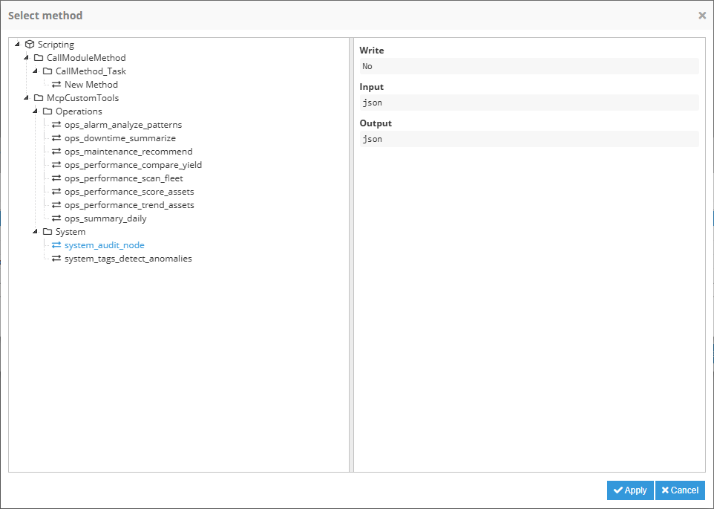Collapse the Operations folder
Image resolution: width=714 pixels, height=509 pixels.
[35, 111]
